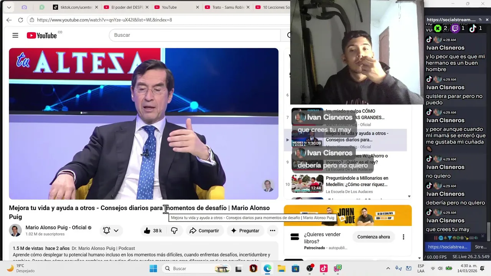Open Microsoft Edge from taskbar

267,268
